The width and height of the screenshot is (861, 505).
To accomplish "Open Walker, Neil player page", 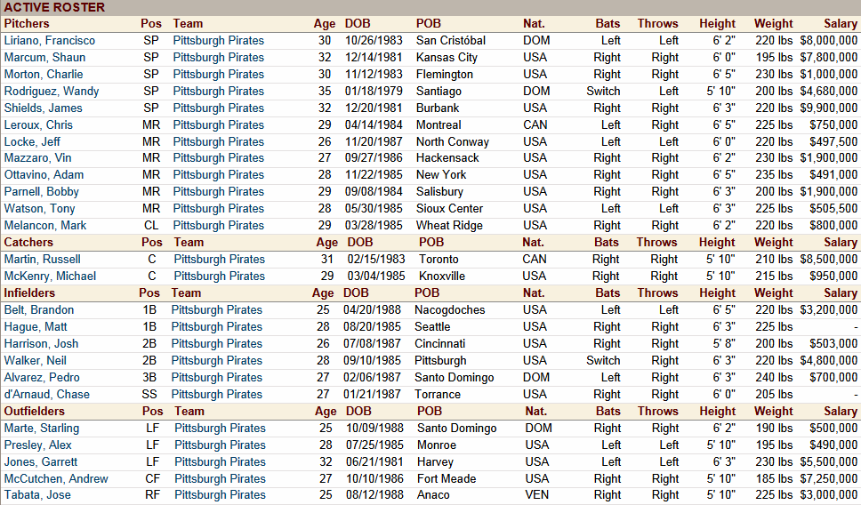I will point(36,361).
